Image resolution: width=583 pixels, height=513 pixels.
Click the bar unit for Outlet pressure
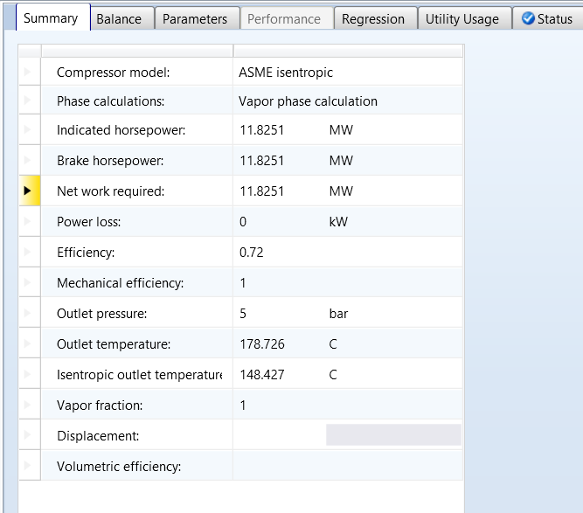[x=338, y=314]
